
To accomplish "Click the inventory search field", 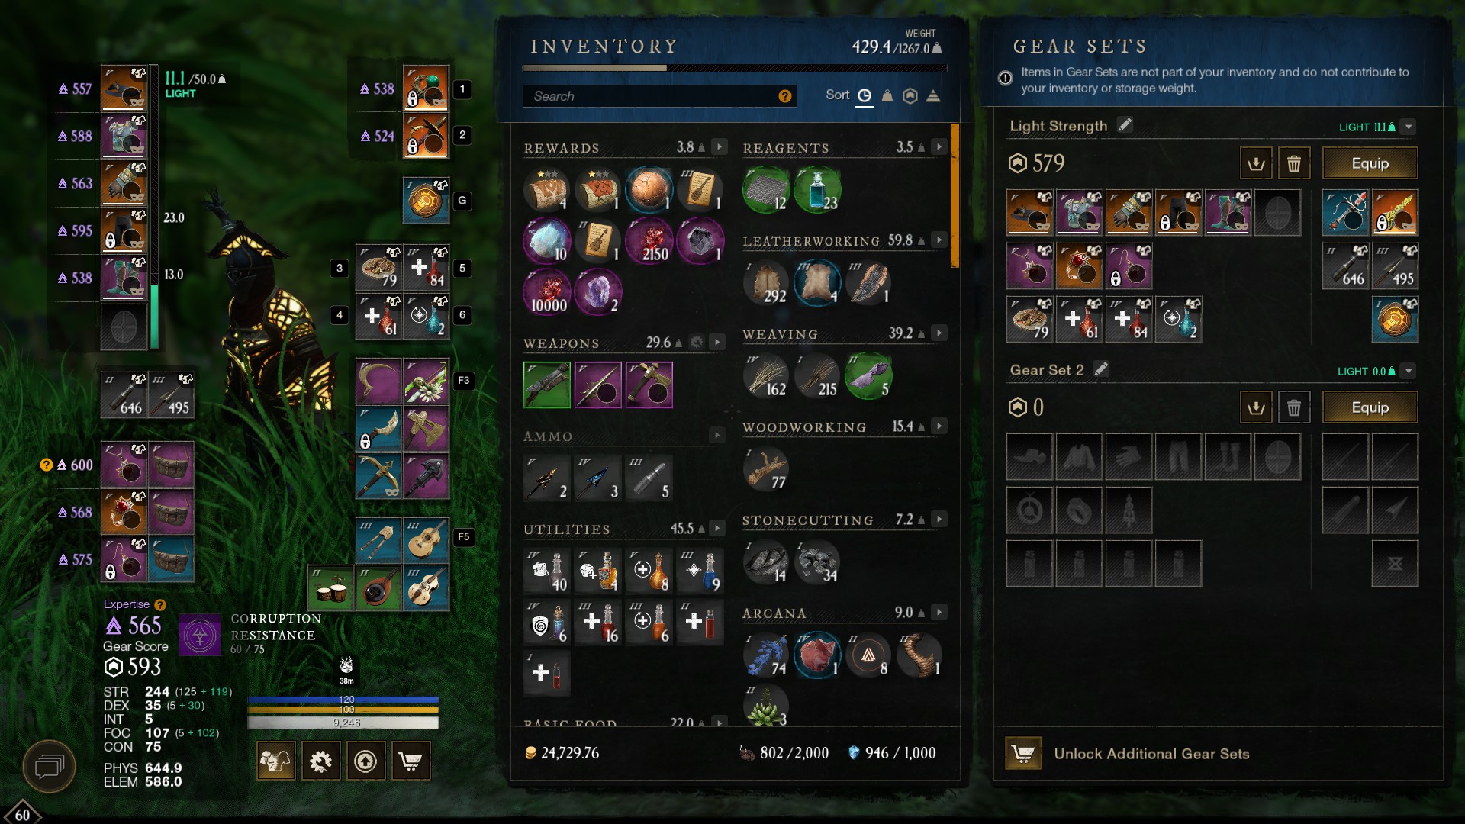I will 659,96.
